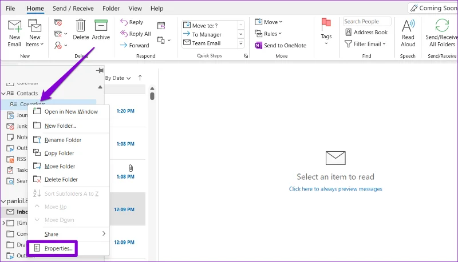
Task: Click the Search People field
Action: (367, 22)
